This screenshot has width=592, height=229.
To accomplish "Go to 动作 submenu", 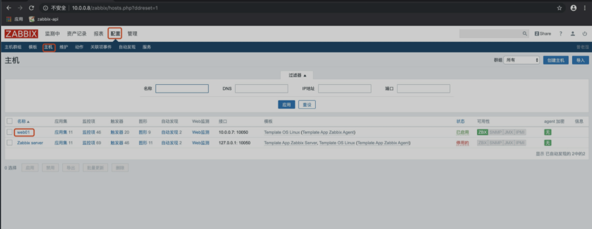I will point(79,47).
